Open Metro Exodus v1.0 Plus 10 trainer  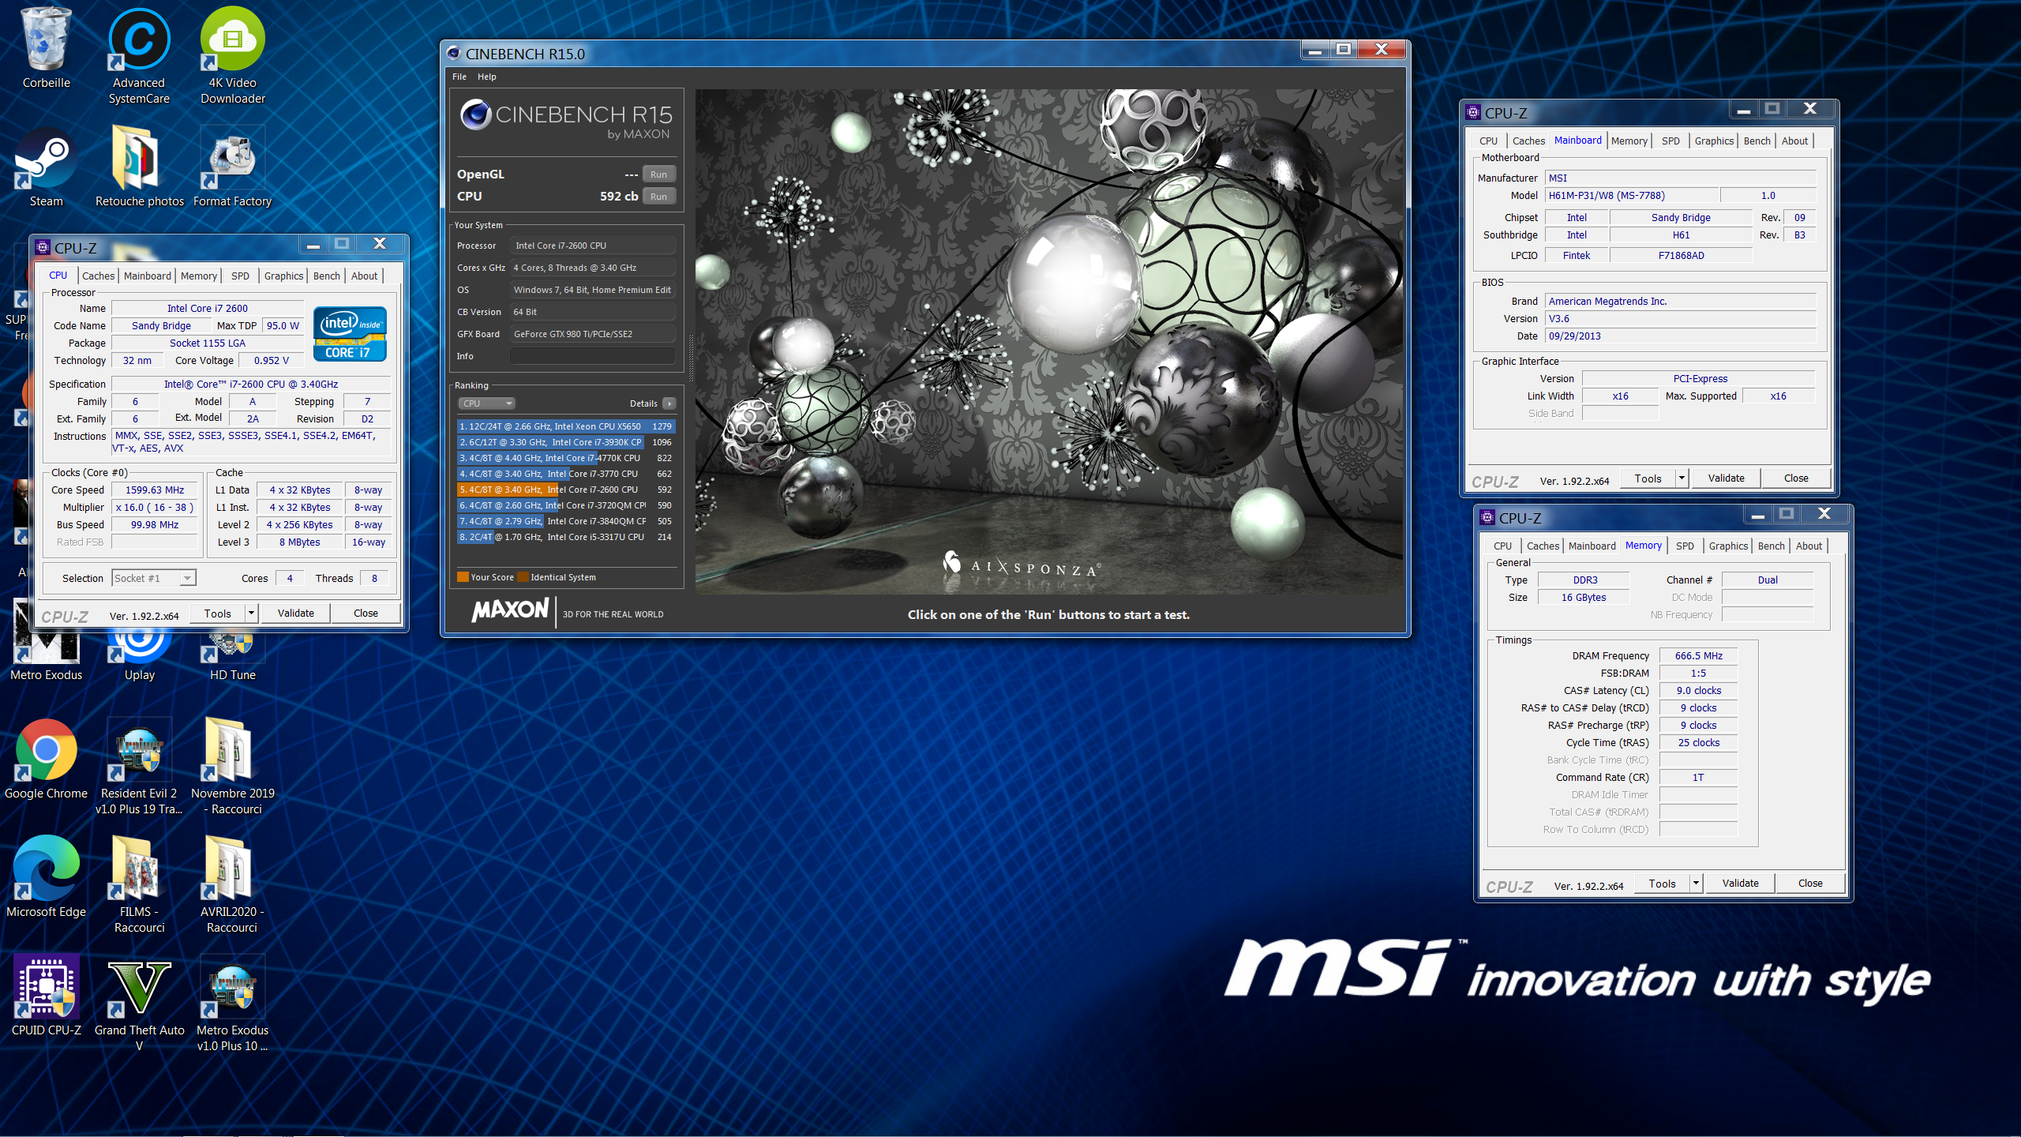(232, 1003)
